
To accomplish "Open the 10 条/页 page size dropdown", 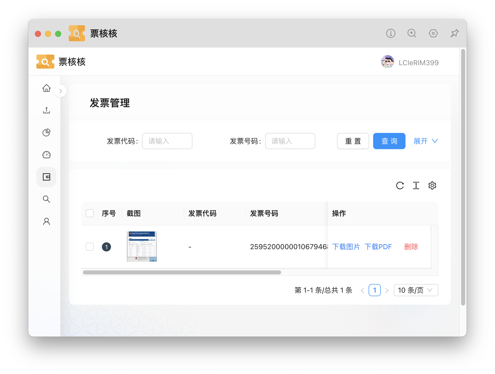I will coord(416,290).
